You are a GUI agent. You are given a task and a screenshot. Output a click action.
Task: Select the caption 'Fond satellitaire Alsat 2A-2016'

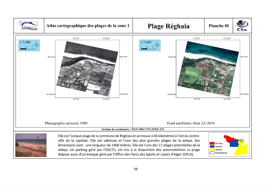(191, 123)
